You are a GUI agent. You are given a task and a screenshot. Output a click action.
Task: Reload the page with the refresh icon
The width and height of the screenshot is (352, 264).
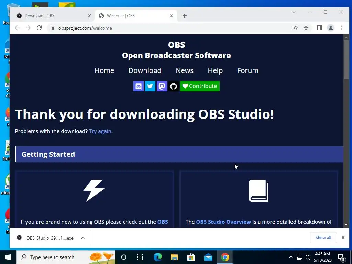(x=39, y=28)
